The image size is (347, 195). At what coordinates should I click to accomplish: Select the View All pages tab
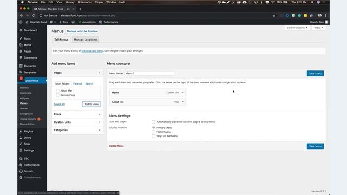[78, 83]
